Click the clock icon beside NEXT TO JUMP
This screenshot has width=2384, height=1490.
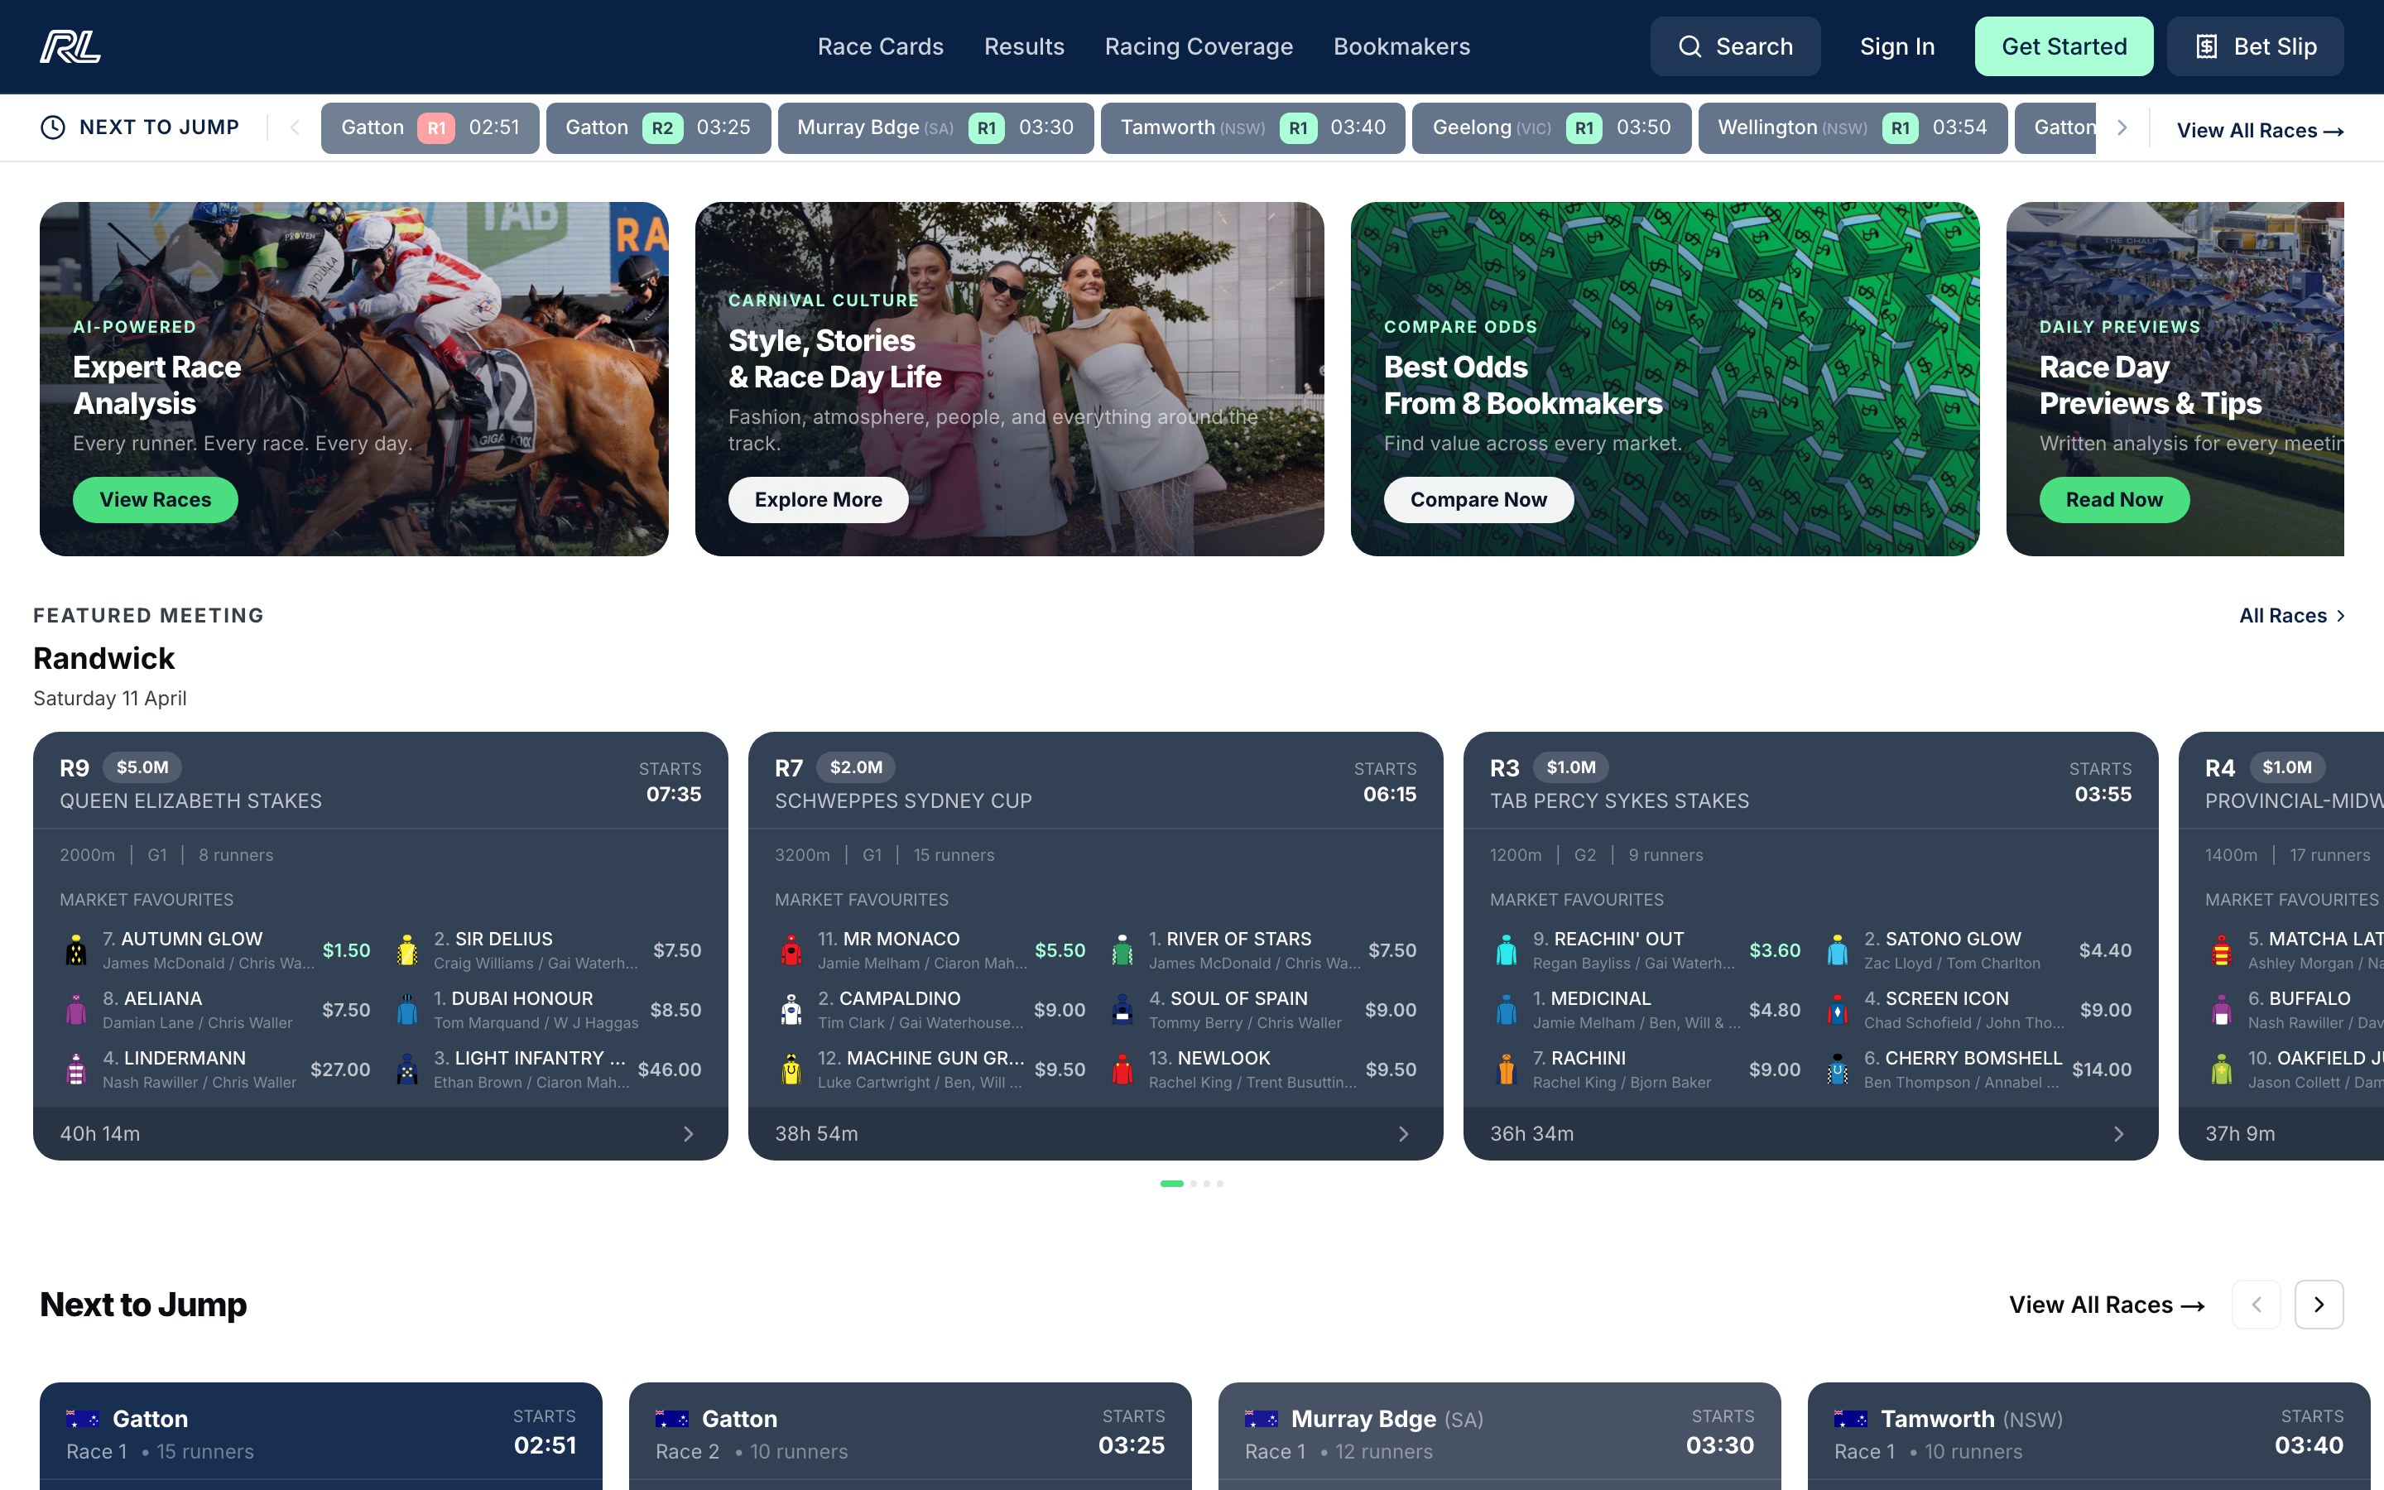52,127
